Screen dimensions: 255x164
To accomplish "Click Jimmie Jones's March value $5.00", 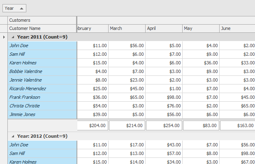I will 127,114.
